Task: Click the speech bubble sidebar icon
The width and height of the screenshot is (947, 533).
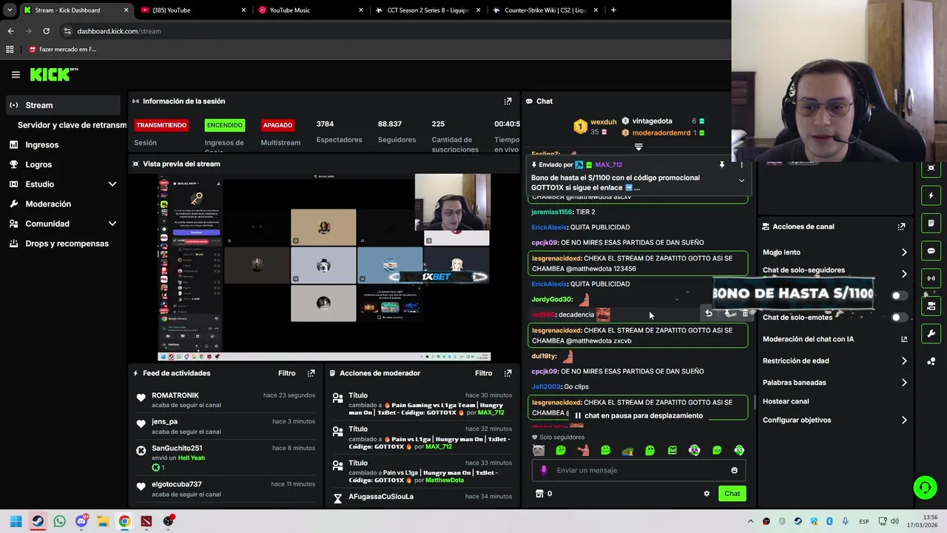Action: tap(931, 251)
